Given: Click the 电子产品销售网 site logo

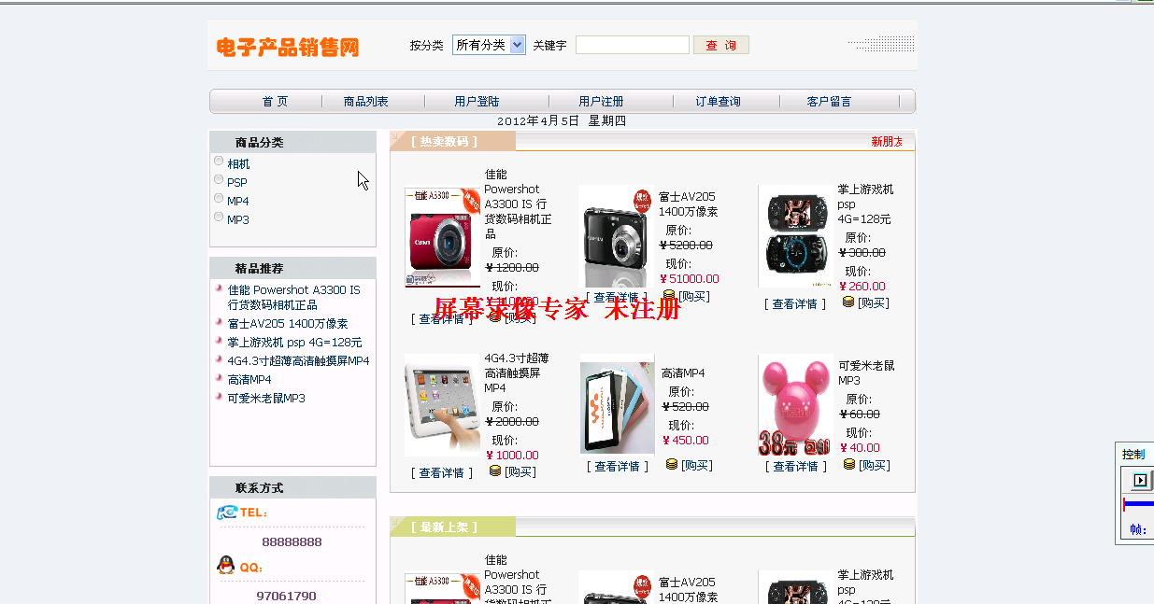Looking at the screenshot, I should click(x=288, y=47).
